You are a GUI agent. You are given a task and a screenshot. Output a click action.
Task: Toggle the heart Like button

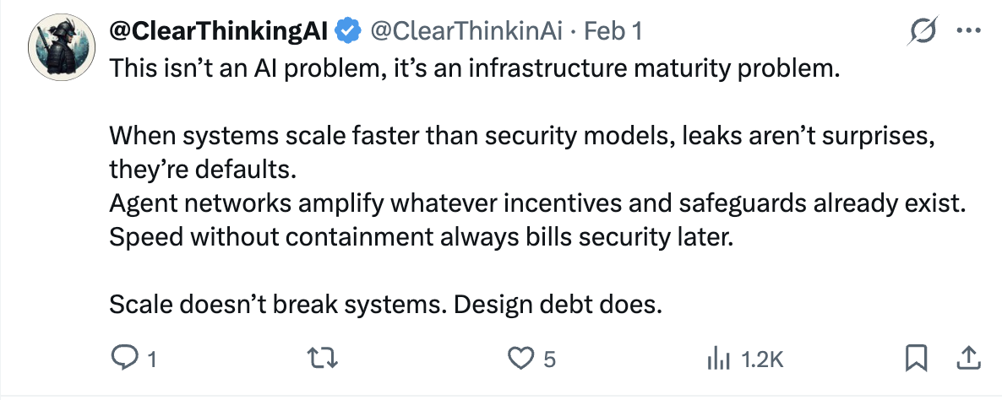[x=519, y=359]
